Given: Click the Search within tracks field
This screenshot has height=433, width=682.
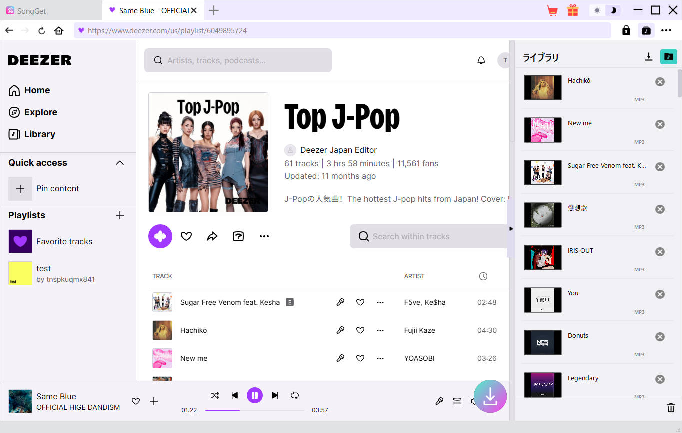Looking at the screenshot, I should coord(429,236).
